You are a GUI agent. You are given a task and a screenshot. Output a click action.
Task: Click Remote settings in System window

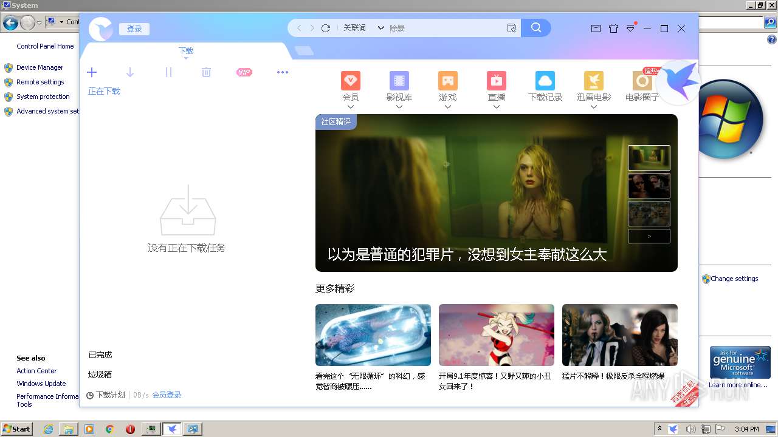coord(41,82)
